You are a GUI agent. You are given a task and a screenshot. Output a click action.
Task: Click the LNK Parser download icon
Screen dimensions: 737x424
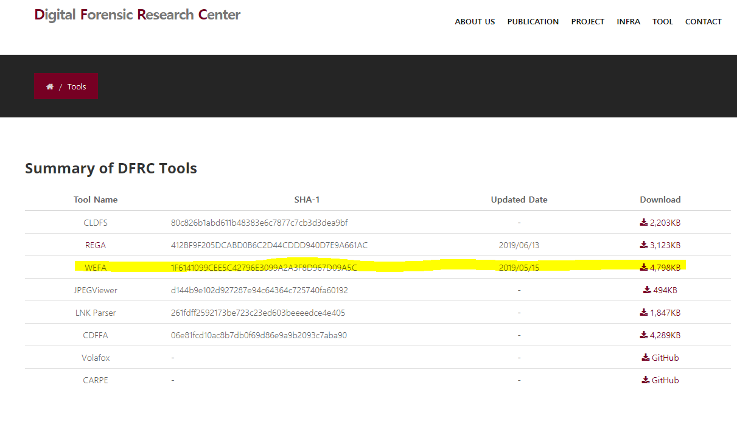click(644, 313)
